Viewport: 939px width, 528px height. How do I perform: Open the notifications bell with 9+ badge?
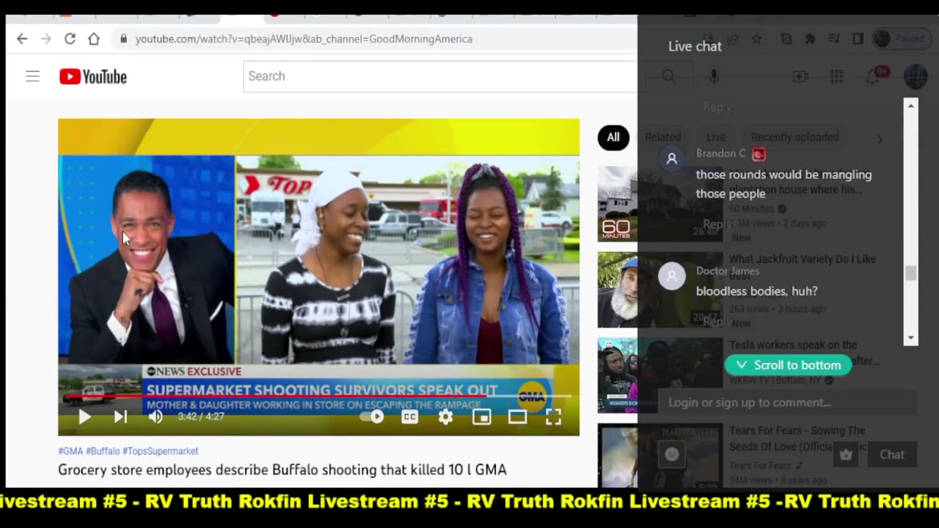874,76
